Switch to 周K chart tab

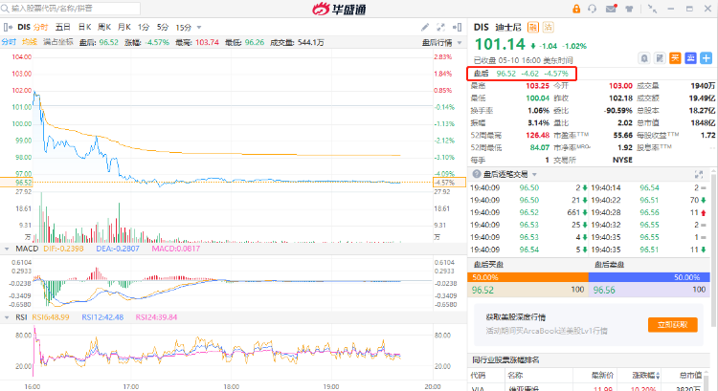tap(104, 27)
